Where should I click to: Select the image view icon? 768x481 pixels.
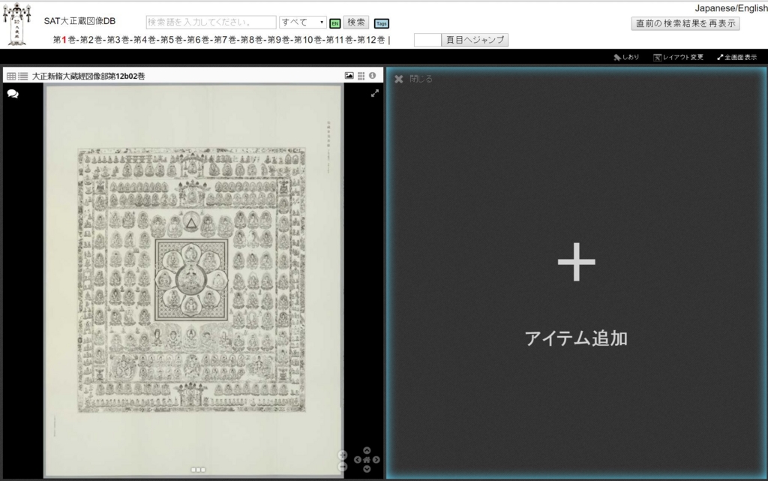click(x=349, y=76)
